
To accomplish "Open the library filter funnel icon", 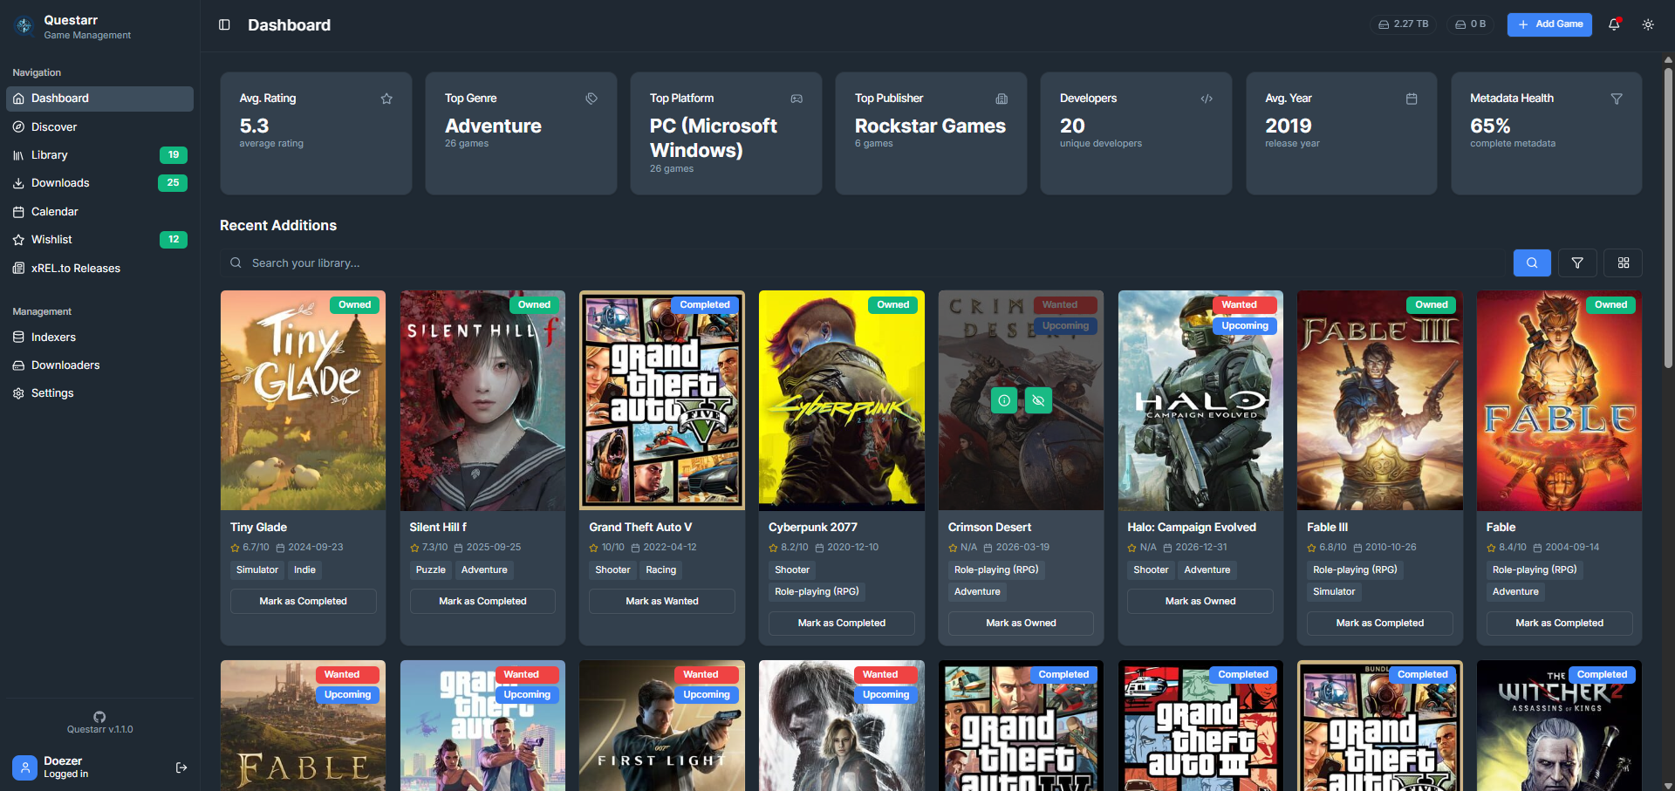I will 1577,263.
